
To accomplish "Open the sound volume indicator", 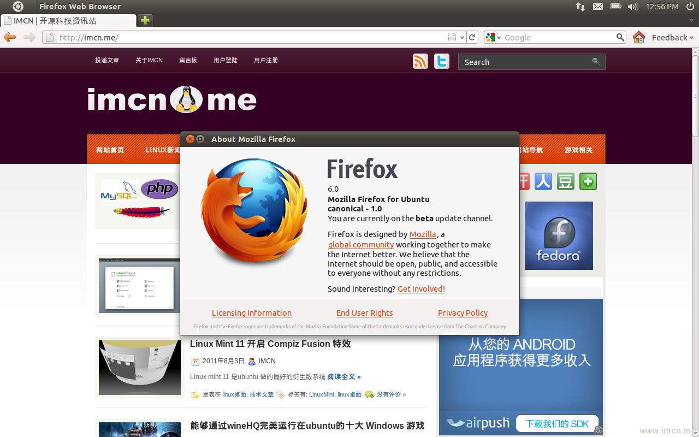I will [x=633, y=7].
